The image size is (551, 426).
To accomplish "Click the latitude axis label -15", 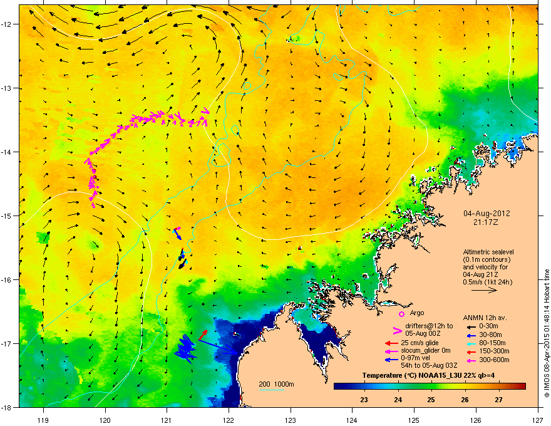I will 7,216.
